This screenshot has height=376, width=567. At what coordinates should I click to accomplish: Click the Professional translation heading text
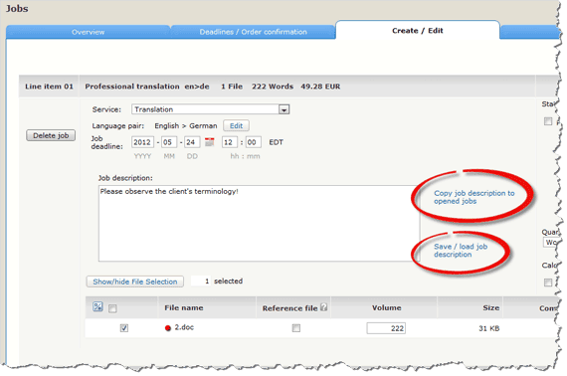click(132, 87)
